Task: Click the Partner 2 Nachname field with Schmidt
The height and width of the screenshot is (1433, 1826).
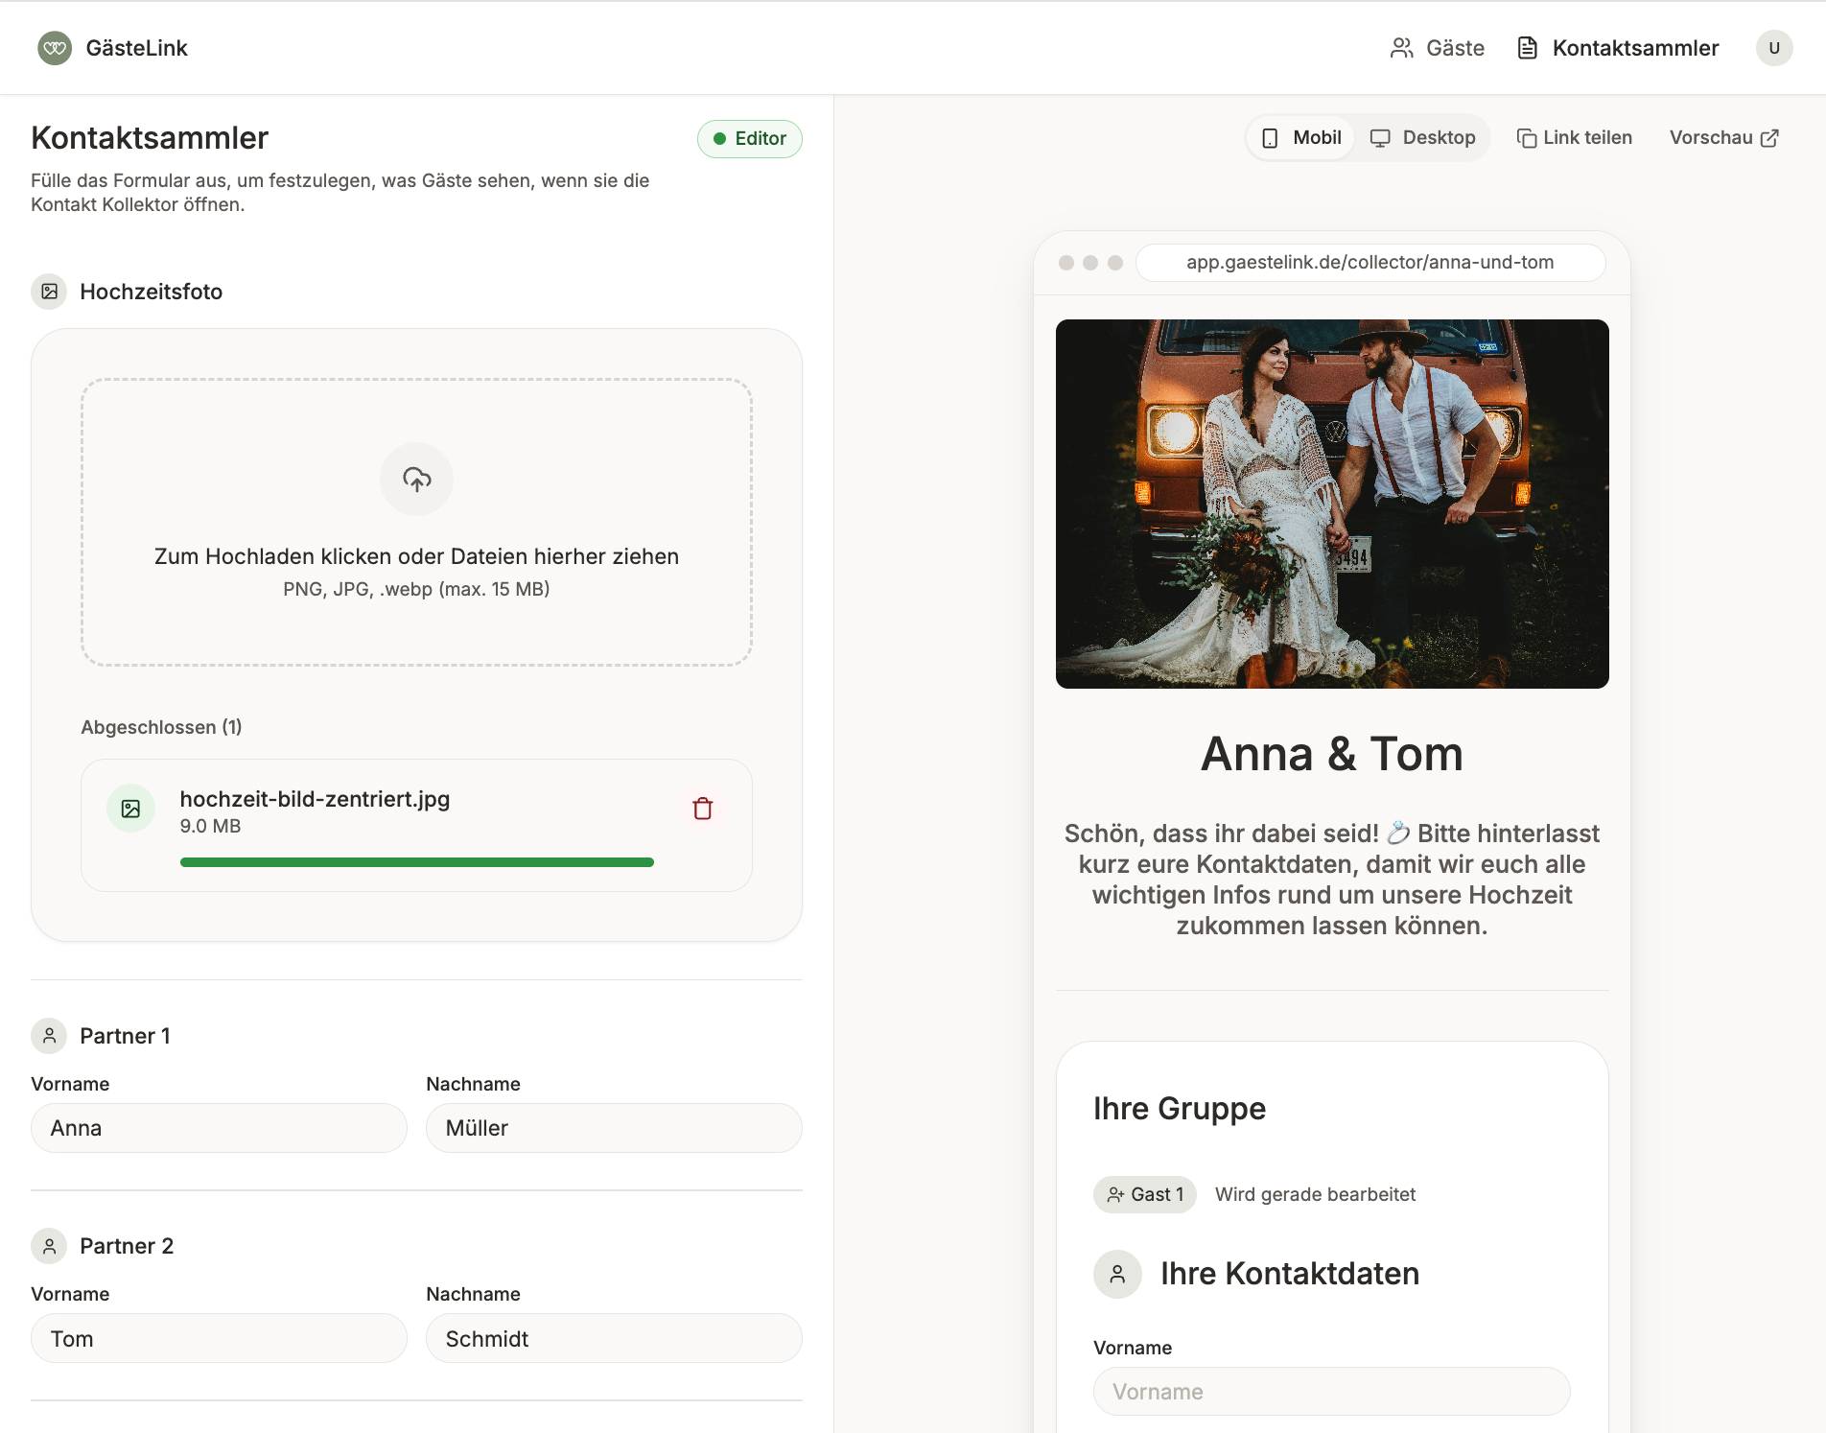Action: (614, 1338)
